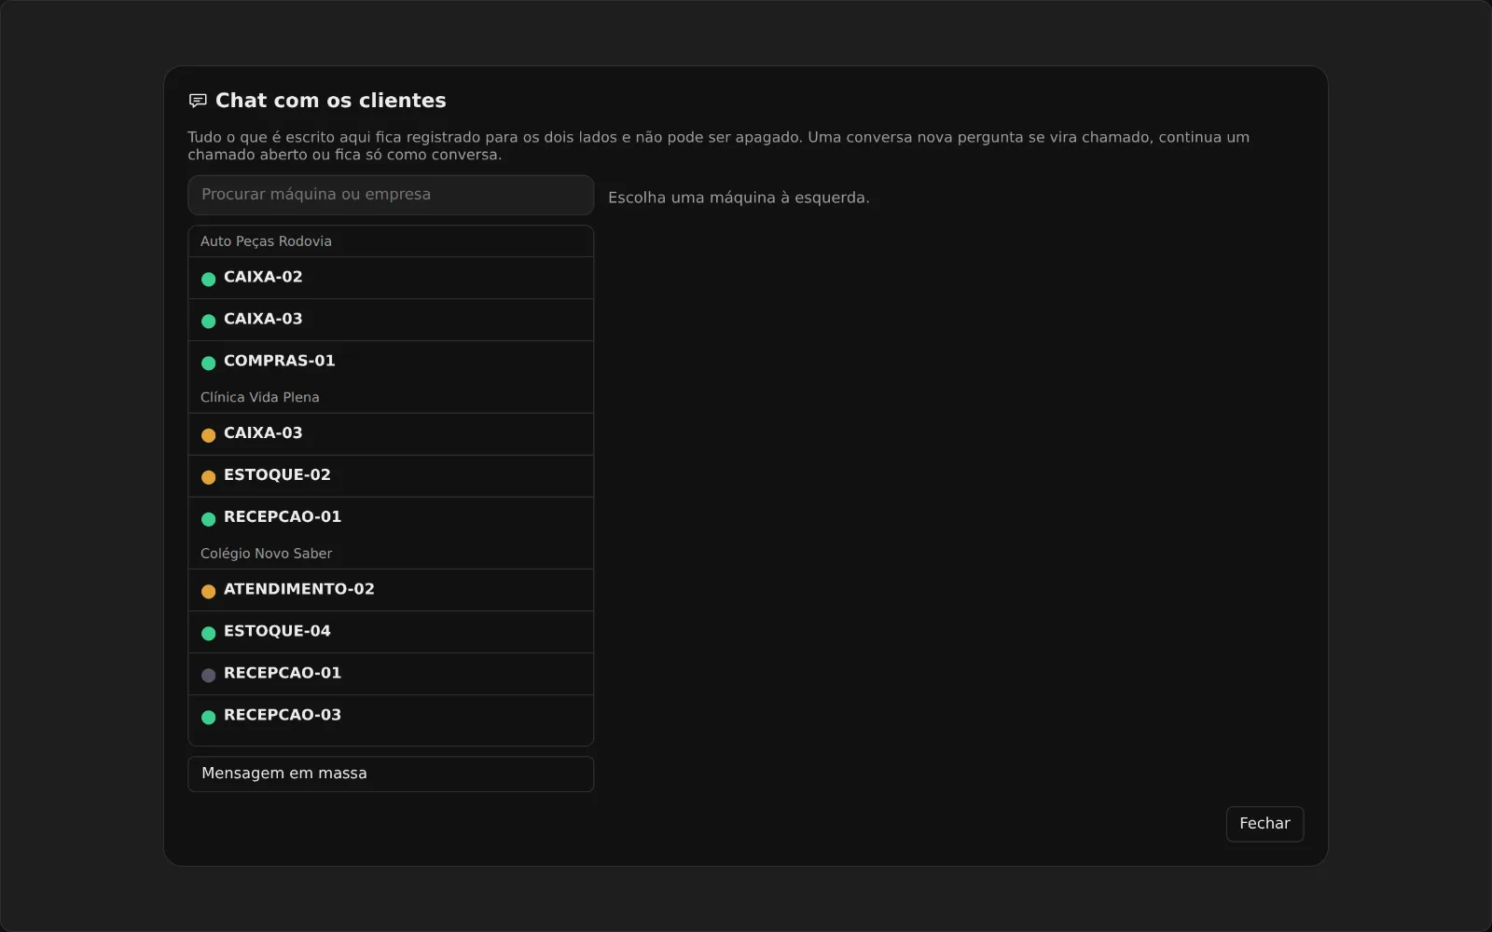
Task: Click the 'Escolha uma máquina à esquerda.' text
Action: pos(739,198)
